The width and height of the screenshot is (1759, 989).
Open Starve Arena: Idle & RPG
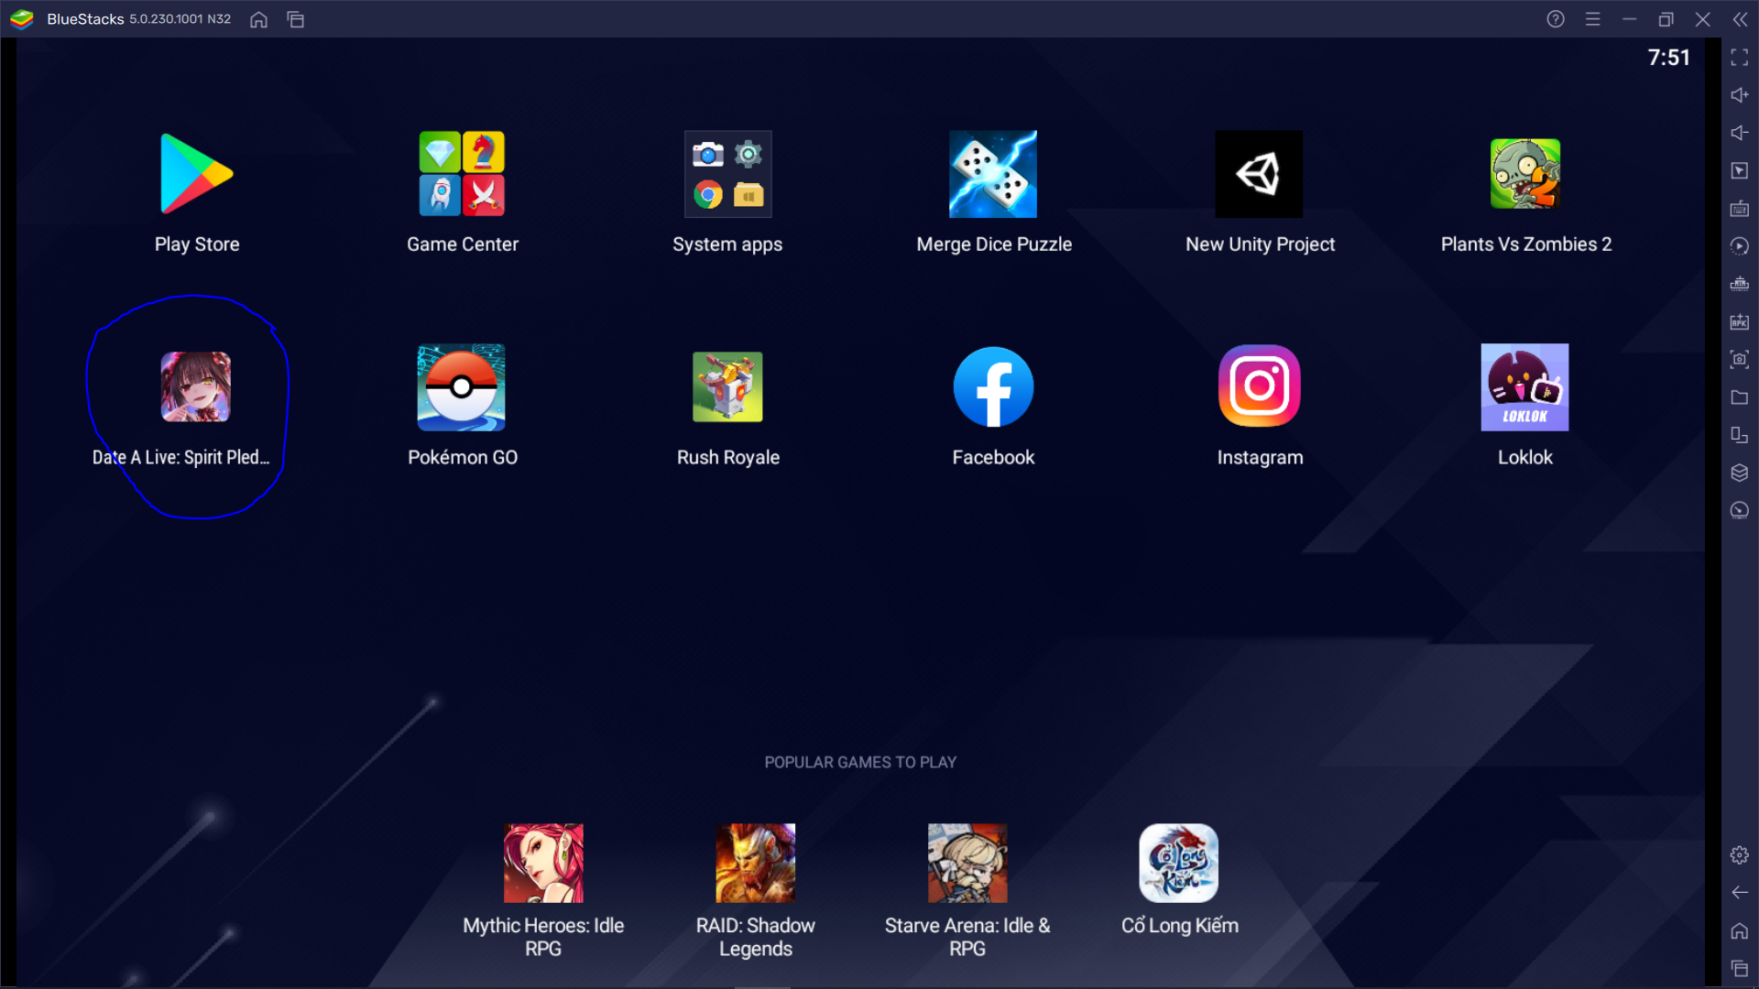click(967, 863)
